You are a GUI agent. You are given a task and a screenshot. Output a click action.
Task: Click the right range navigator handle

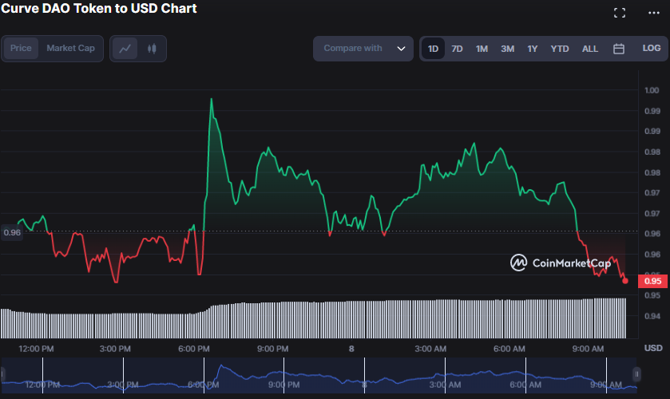(636, 374)
